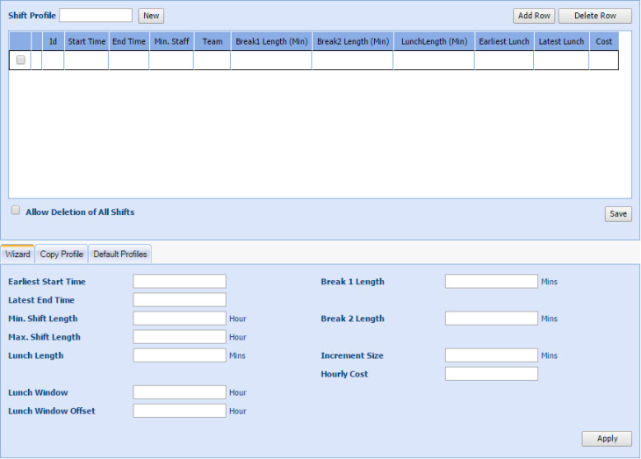Image resolution: width=641 pixels, height=459 pixels.
Task: Tick the first row's selection checkbox
Action: pos(20,60)
